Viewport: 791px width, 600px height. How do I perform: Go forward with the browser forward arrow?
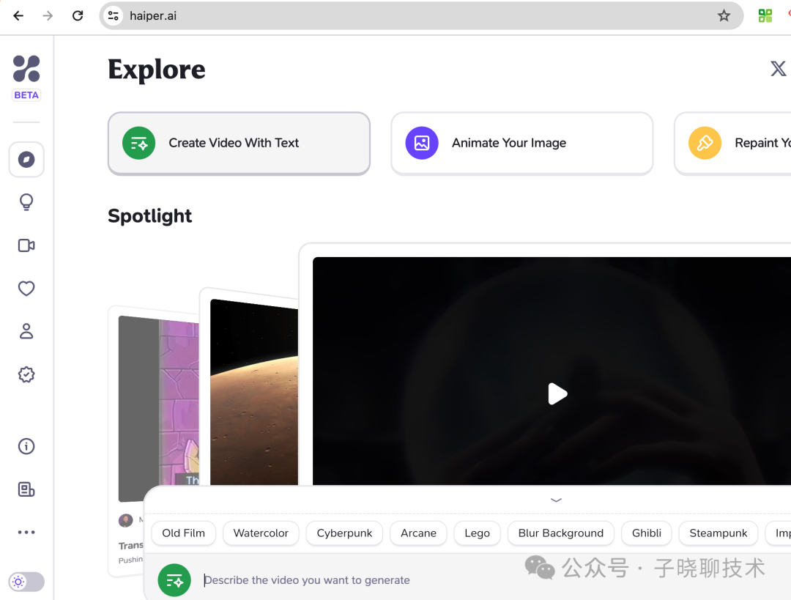(48, 15)
